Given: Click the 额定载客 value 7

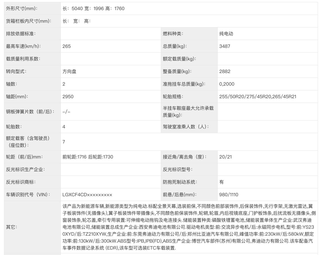Looking at the screenshot, I should click(64, 142).
